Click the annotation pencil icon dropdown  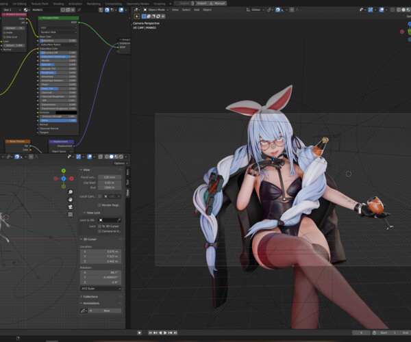point(84,311)
